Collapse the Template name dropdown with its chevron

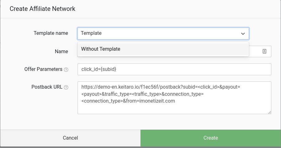pos(243,34)
